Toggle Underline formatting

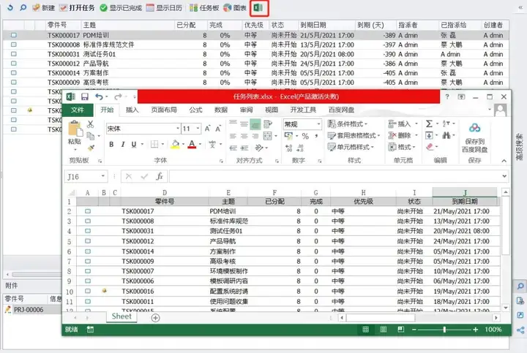(134, 144)
